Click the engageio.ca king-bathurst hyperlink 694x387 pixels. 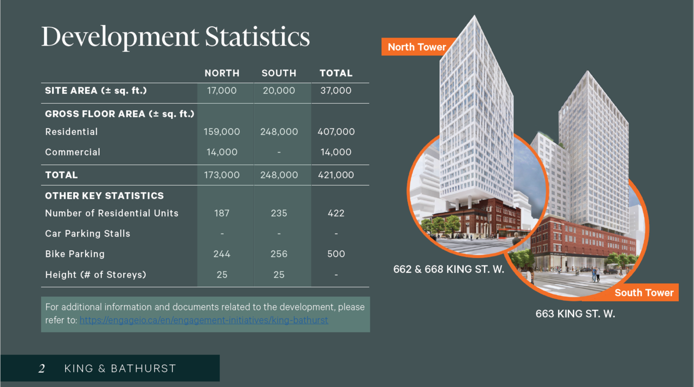[x=204, y=320]
